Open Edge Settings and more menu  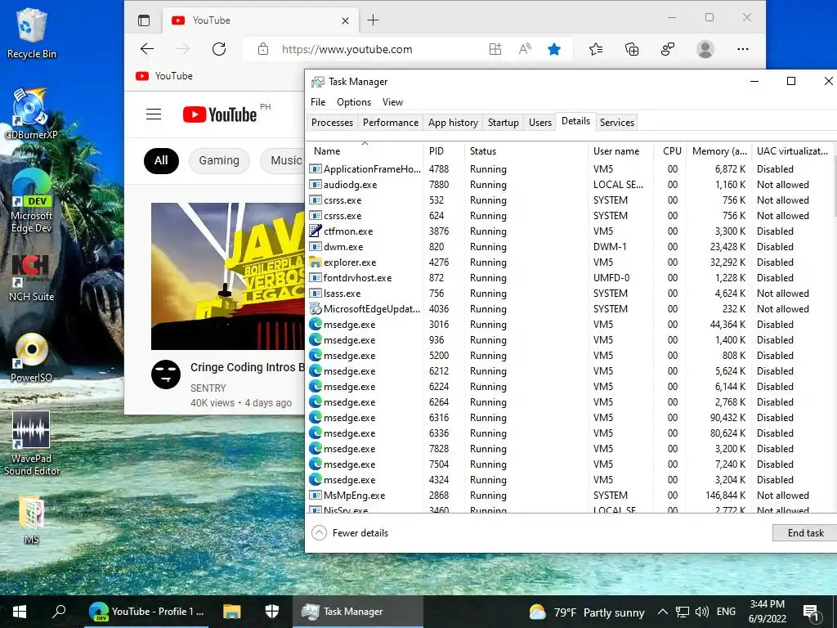point(742,49)
